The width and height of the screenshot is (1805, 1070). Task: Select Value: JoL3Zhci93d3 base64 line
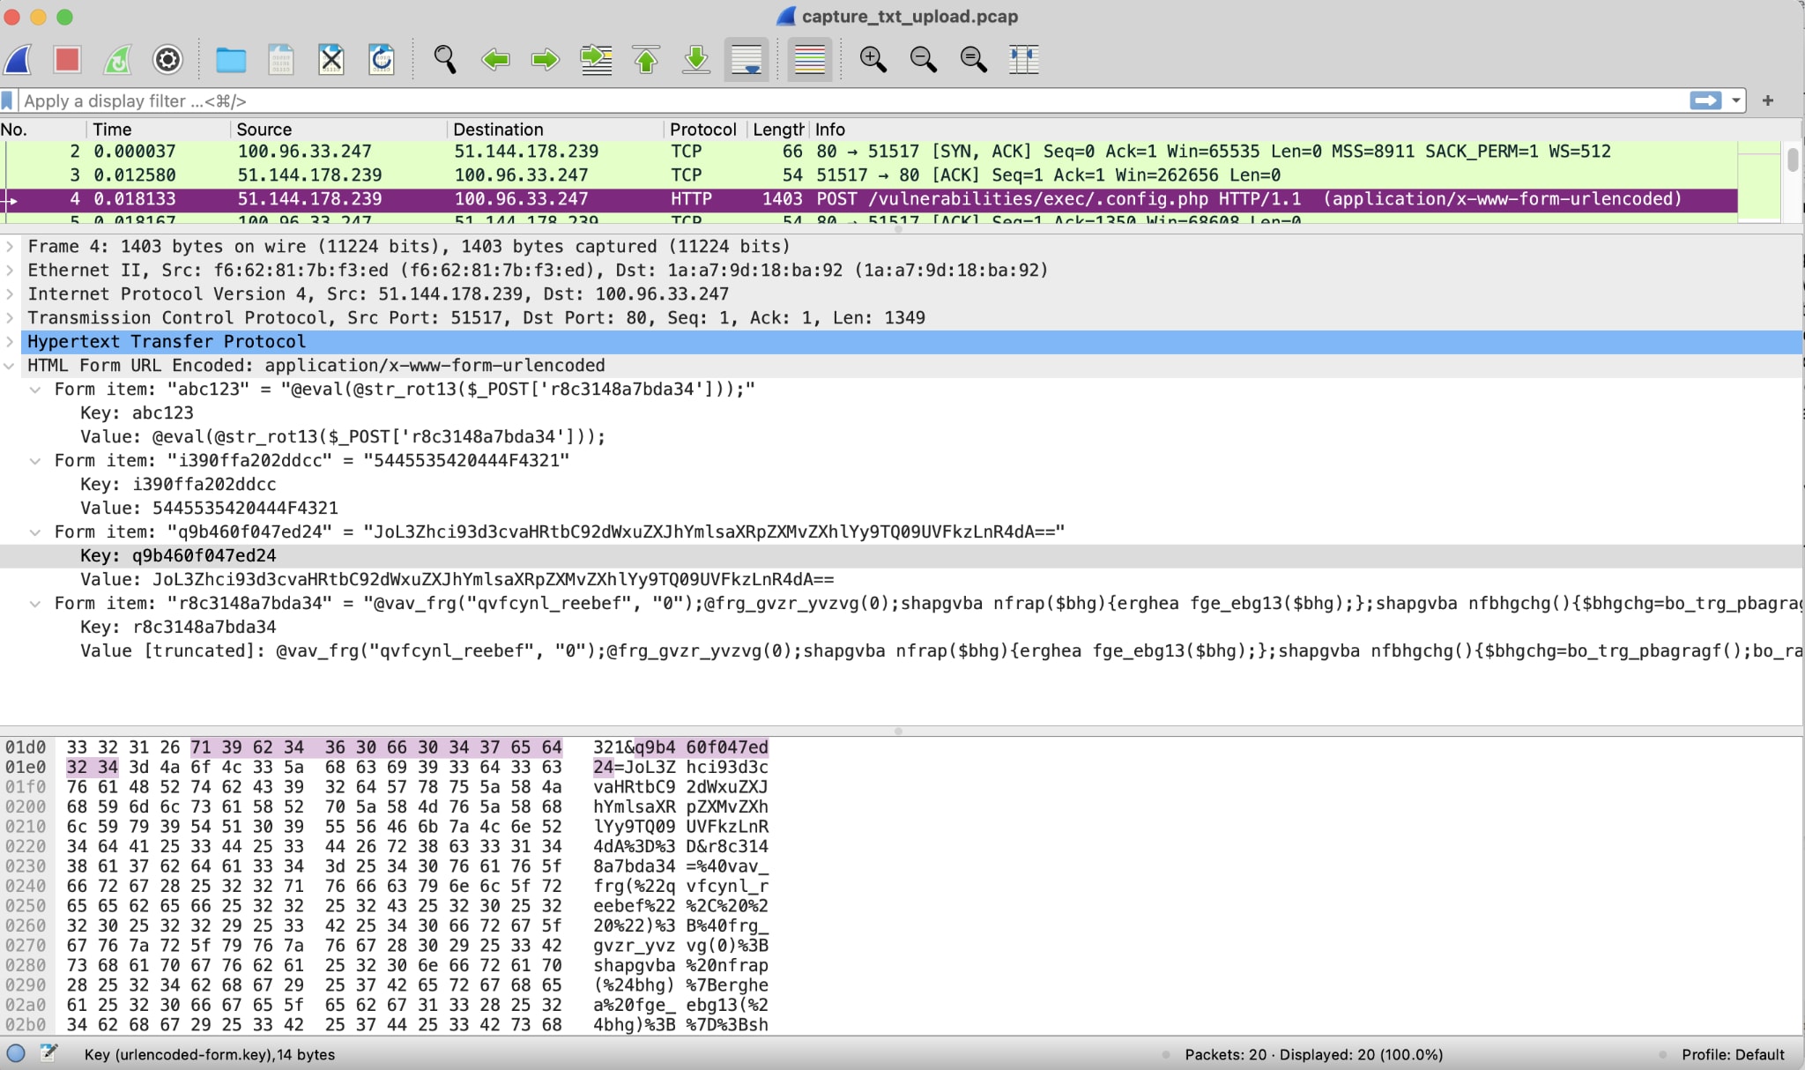point(901,580)
